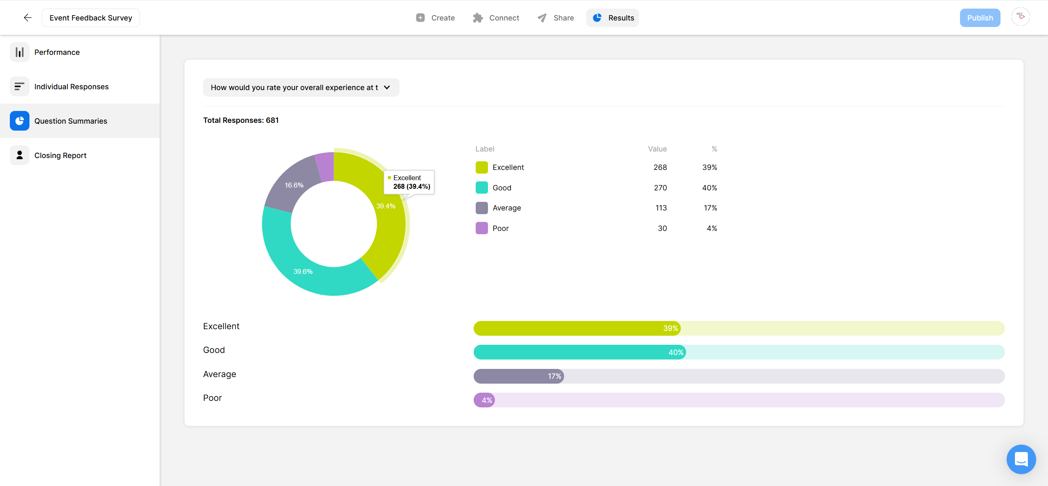
Task: Click the Event Feedback Survey title button
Action: click(90, 18)
